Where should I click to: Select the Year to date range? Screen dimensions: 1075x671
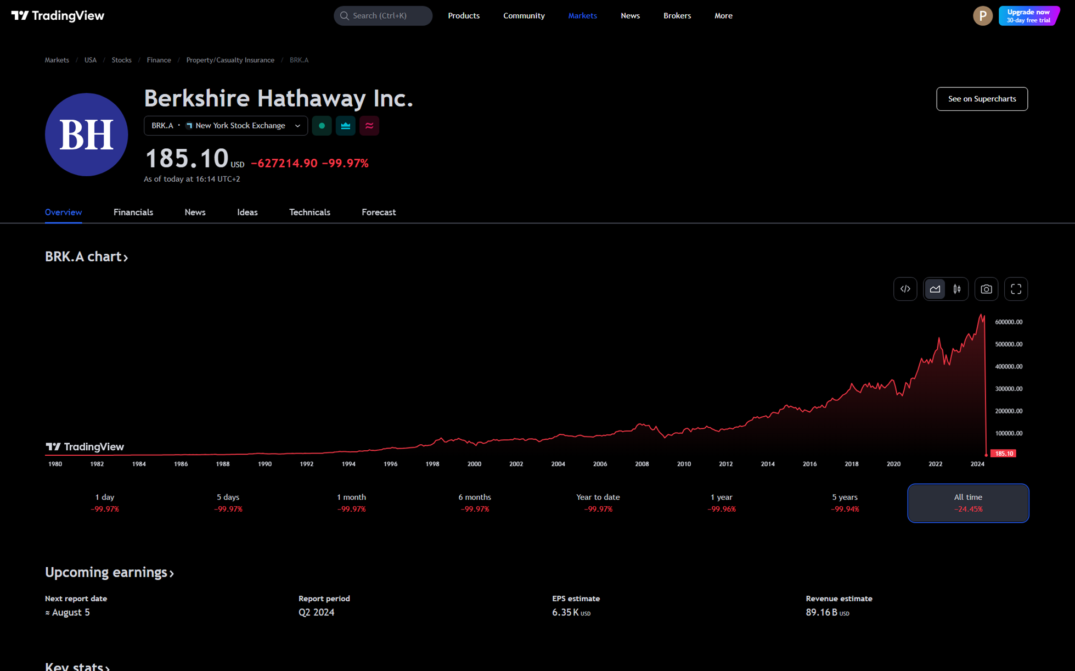[x=598, y=503]
